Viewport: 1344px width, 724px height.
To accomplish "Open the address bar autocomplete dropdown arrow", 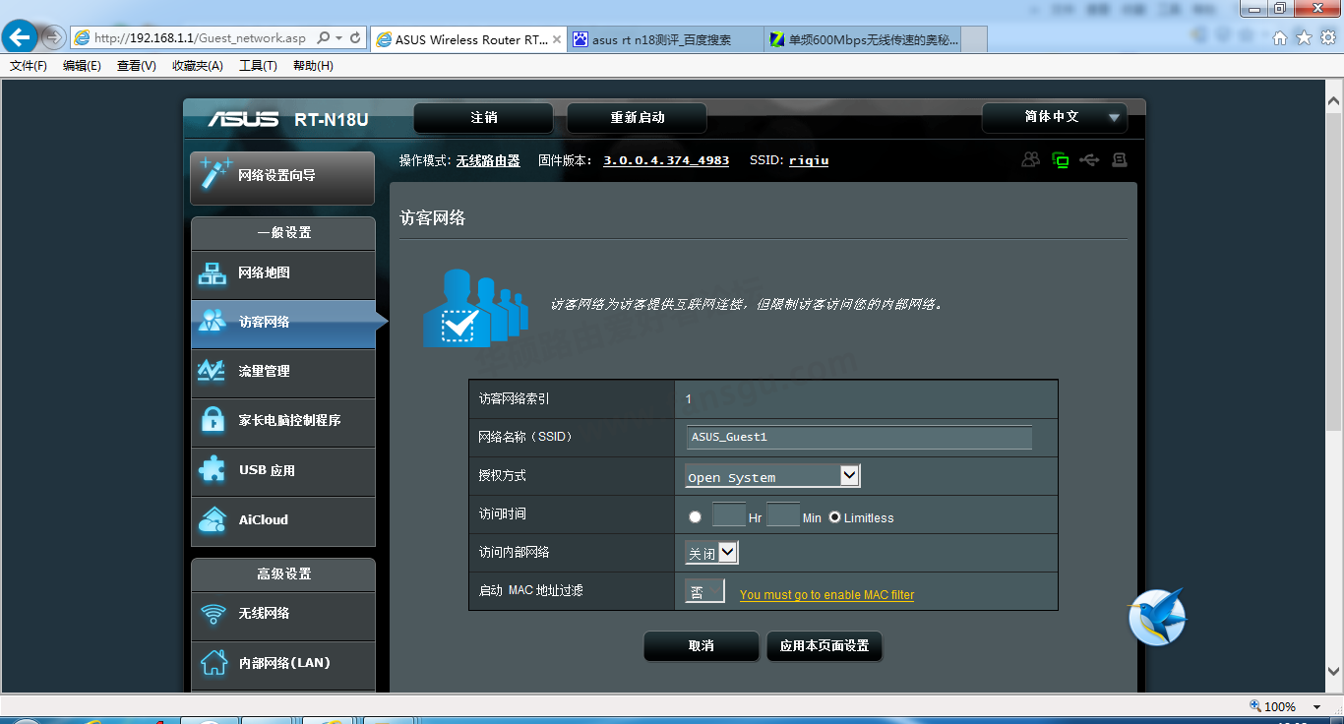I will [x=338, y=38].
